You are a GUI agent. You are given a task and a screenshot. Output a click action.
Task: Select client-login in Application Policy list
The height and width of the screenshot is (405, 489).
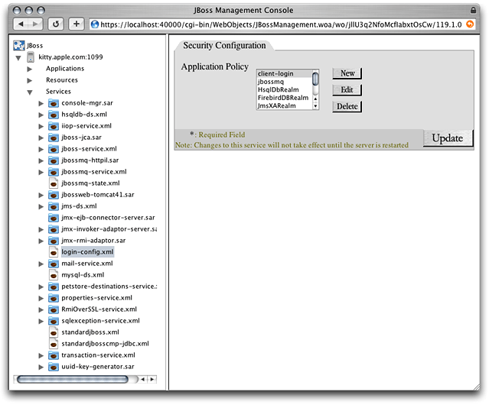[284, 73]
